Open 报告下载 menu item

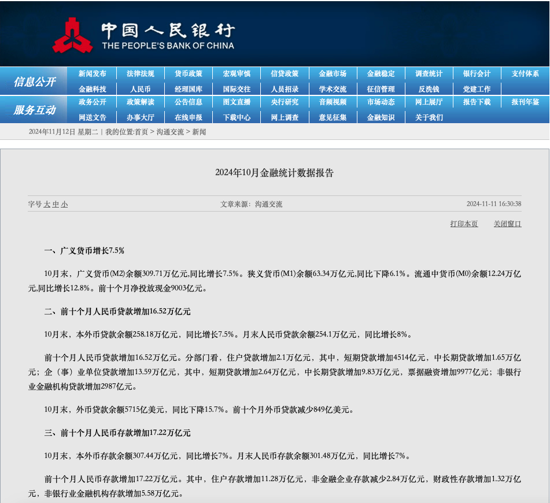click(x=477, y=102)
